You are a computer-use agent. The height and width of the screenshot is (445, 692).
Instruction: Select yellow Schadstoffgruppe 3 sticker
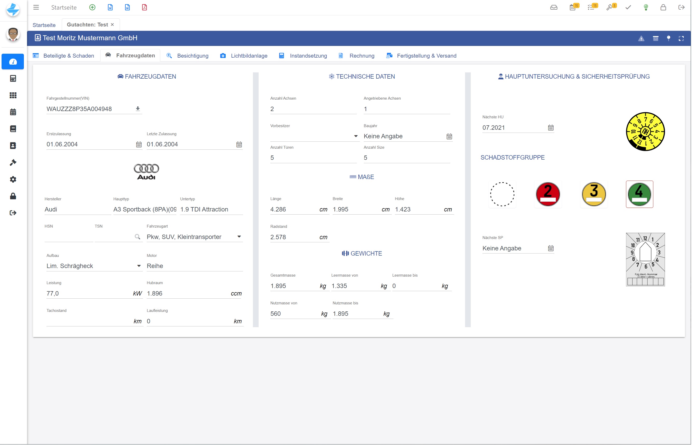point(594,194)
